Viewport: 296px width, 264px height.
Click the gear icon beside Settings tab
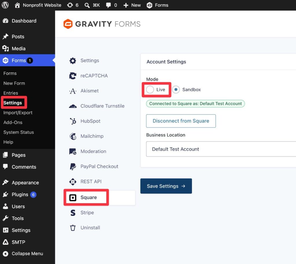pyautogui.click(x=73, y=61)
